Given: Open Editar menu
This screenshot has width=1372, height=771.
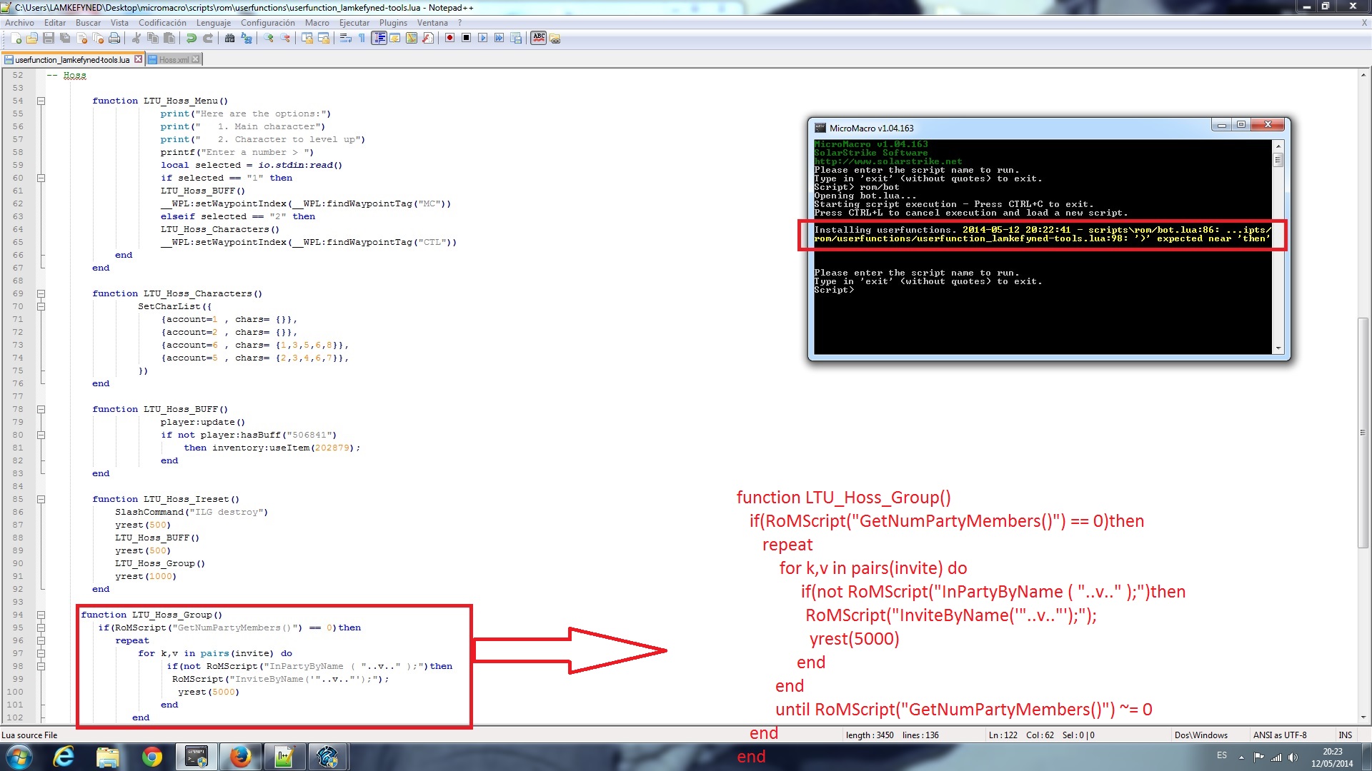Looking at the screenshot, I should [x=55, y=23].
